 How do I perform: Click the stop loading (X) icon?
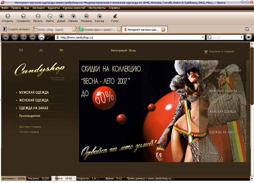coord(41,37)
